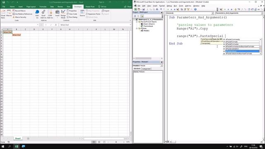Switch to Excel Home tab

[x=12, y=7]
